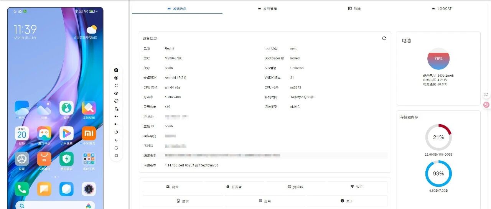Viewport: 491px width, 209px height.
Task: Click the gear Settings shortcut button
Action: tap(172, 187)
